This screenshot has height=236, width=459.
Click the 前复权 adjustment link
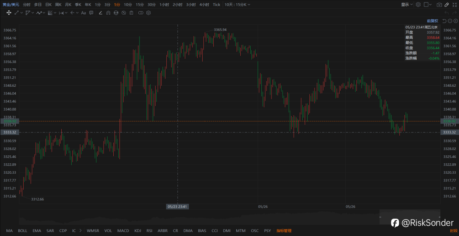coord(432,21)
